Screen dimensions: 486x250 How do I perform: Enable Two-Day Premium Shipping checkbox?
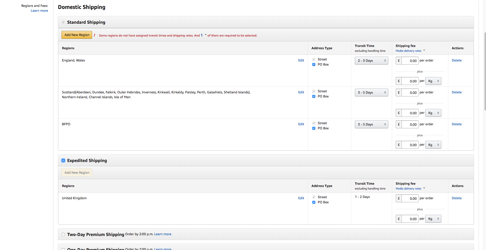(63, 234)
